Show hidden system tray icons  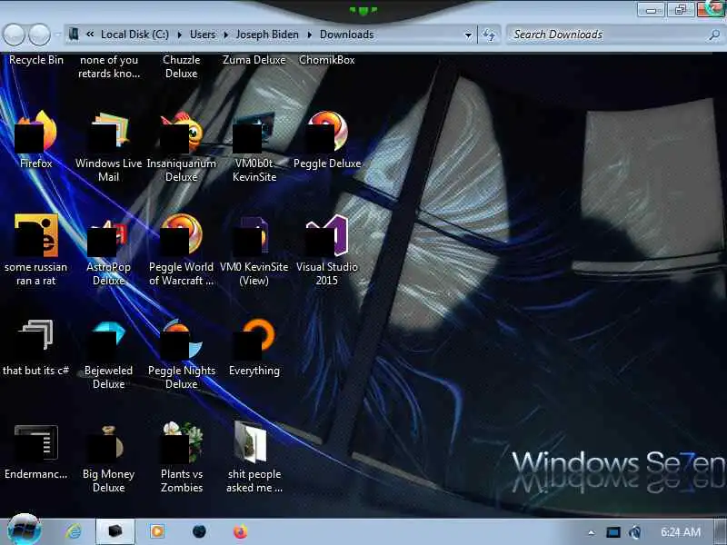pos(592,532)
